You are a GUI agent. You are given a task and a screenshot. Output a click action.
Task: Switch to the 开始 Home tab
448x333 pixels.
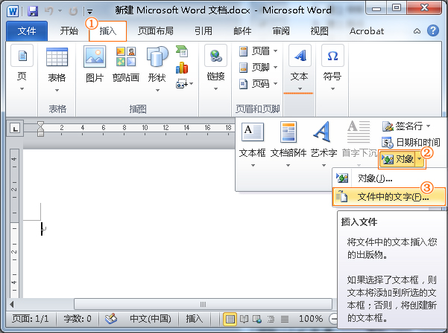pos(69,30)
